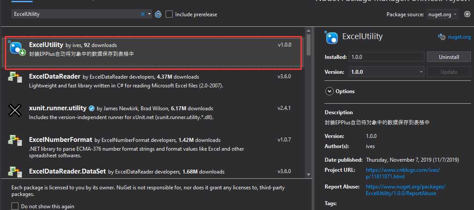Viewport: 474px width, 210px height.
Task: Open the Report Abuse nuget.org link
Action: (x=405, y=190)
